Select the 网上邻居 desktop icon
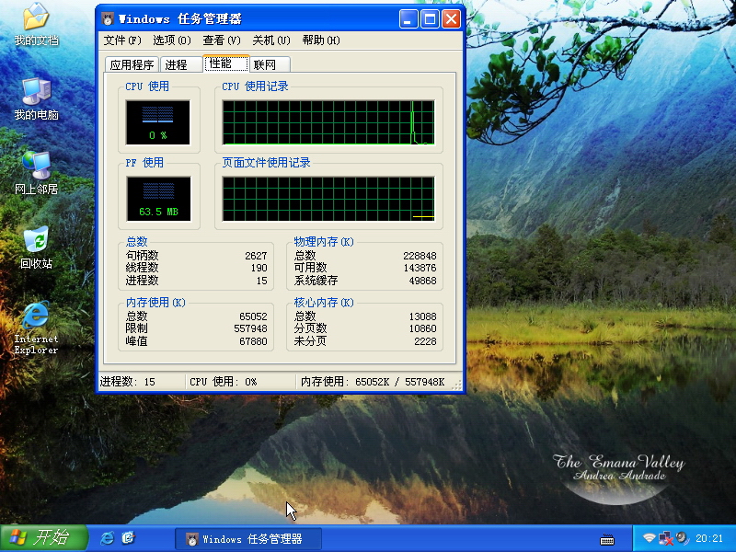 (36, 173)
